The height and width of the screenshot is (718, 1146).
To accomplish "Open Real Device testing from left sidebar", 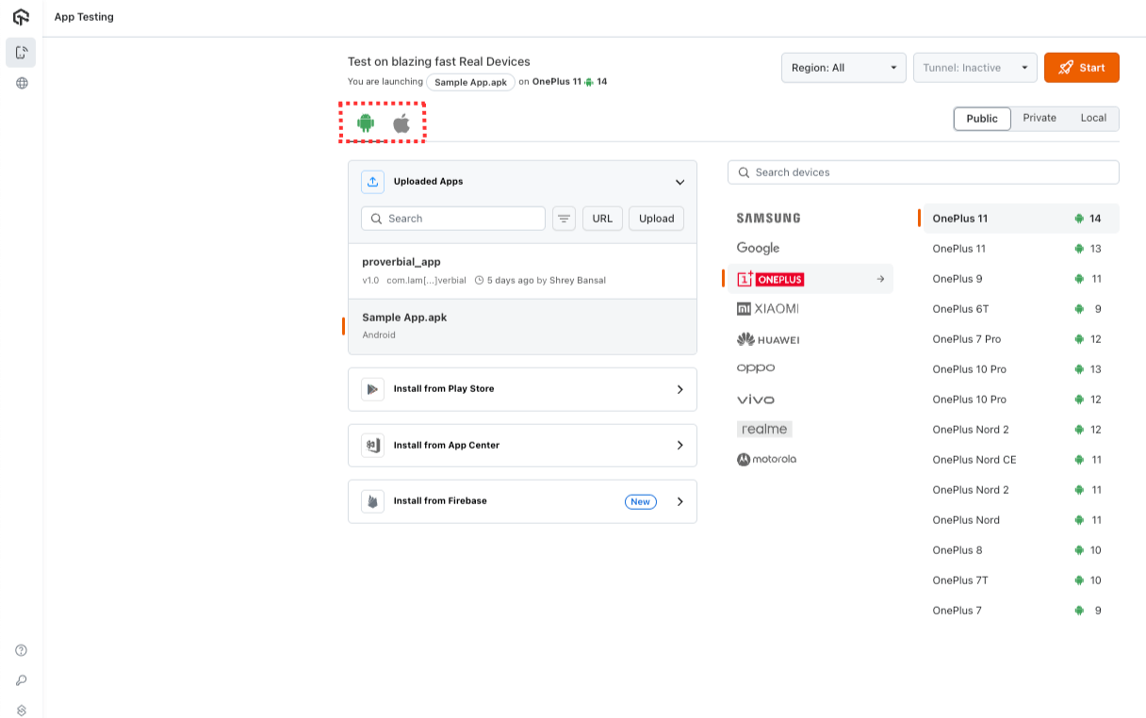I will tap(20, 52).
